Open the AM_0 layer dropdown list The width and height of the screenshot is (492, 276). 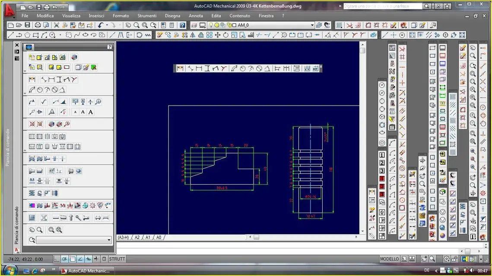pyautogui.click(x=312, y=25)
